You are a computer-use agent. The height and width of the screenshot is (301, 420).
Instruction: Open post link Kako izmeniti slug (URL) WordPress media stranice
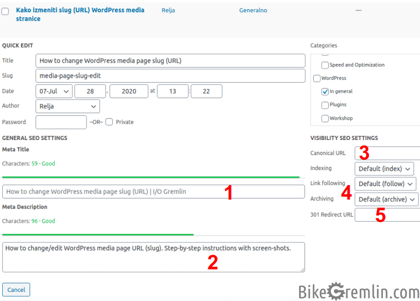coord(80,14)
